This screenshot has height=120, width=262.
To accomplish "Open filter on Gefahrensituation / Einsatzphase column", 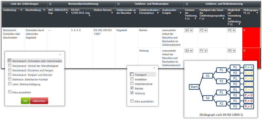I will pos(158,13).
